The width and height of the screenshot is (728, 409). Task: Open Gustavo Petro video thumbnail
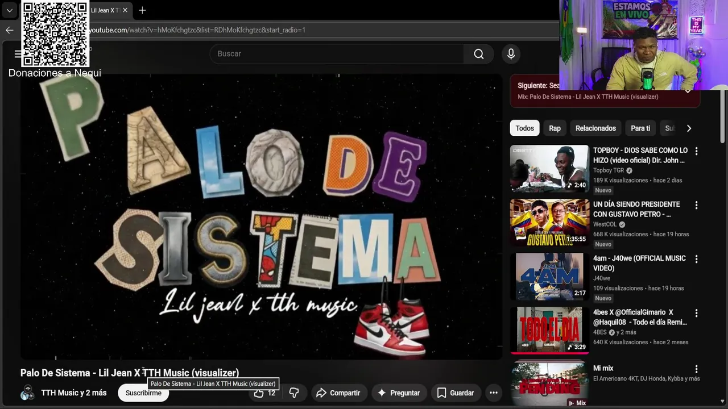549,222
